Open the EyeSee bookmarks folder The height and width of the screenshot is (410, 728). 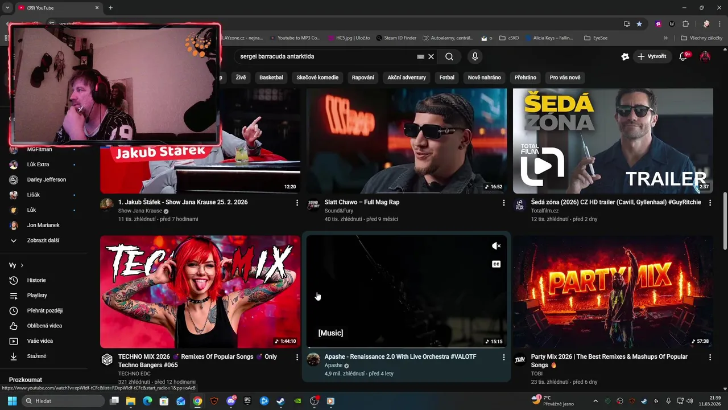596,38
